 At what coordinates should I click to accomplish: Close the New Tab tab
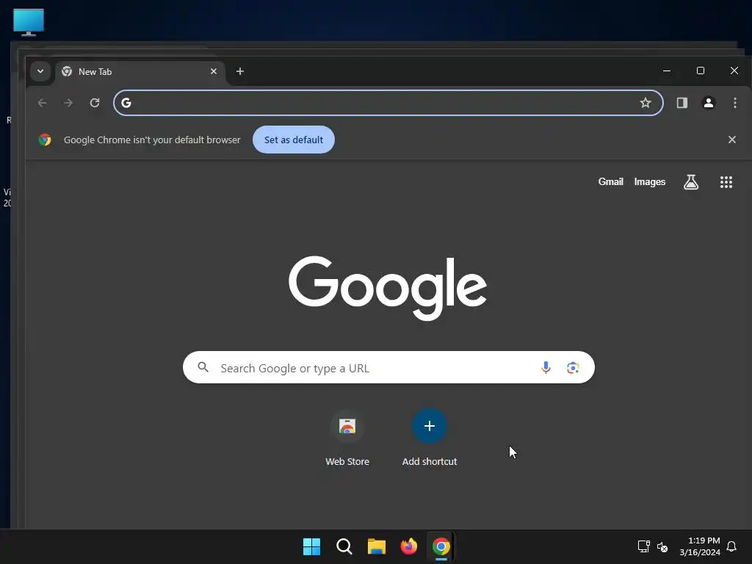(x=214, y=71)
